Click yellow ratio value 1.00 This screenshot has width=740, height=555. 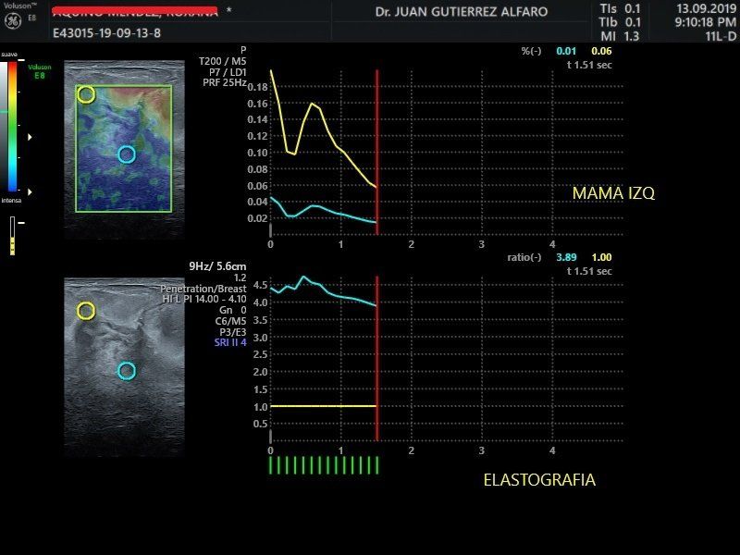[602, 257]
